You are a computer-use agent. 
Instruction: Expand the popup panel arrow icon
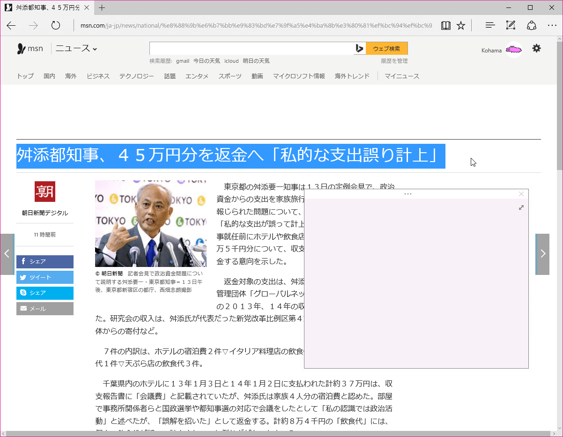tap(521, 207)
